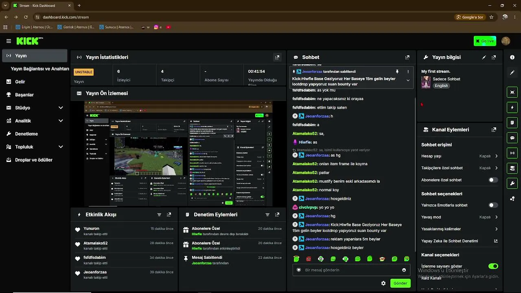This screenshot has width=521, height=293.
Task: Select Yayın in the sidebar
Action: click(35, 56)
